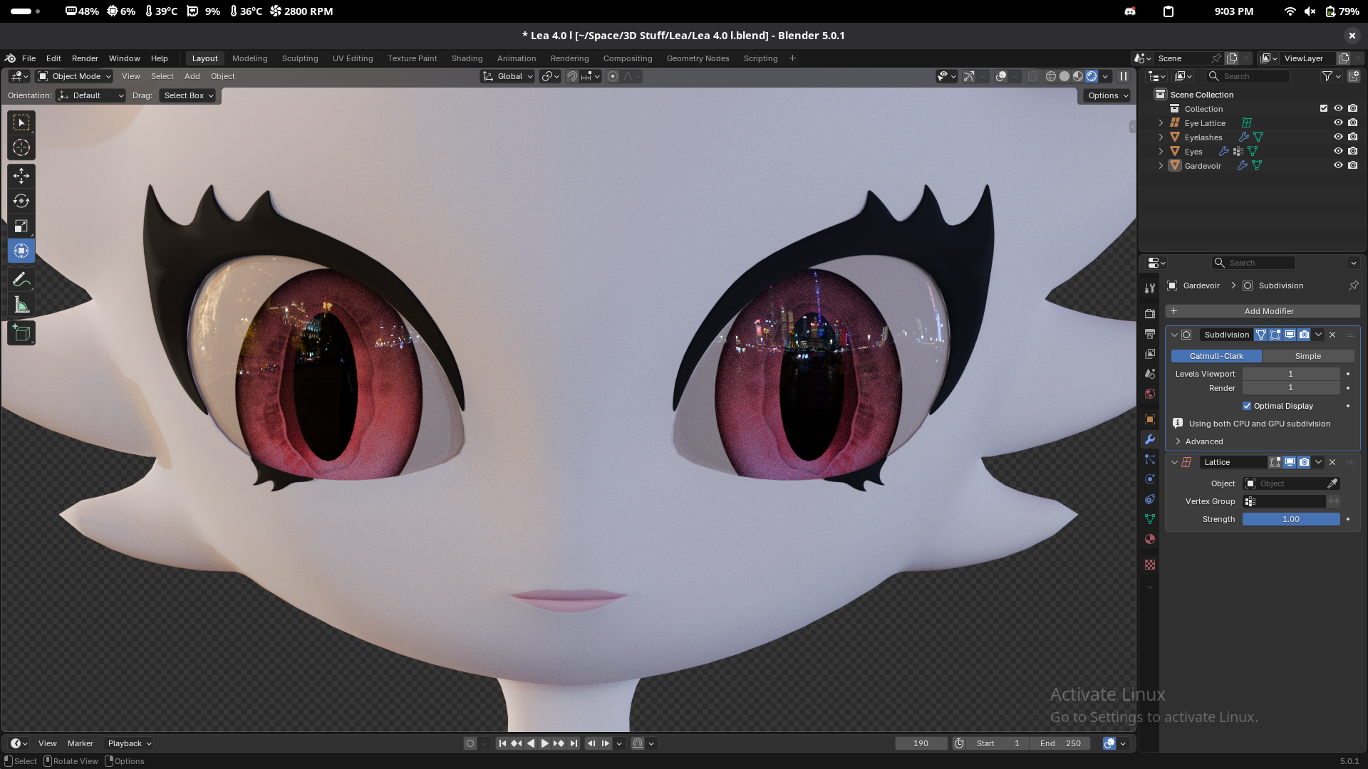Toggle Subdivision modifier edit mode display
Viewport: 1368px width, 769px height.
[x=1275, y=335]
